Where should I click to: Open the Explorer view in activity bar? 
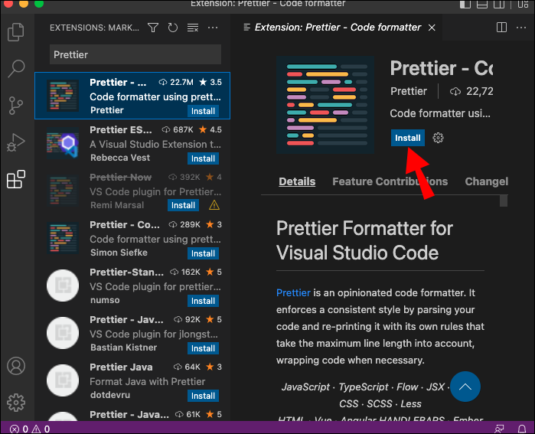[16, 31]
